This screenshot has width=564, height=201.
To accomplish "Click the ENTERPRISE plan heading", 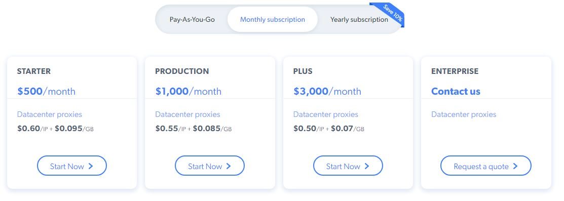I will point(455,71).
